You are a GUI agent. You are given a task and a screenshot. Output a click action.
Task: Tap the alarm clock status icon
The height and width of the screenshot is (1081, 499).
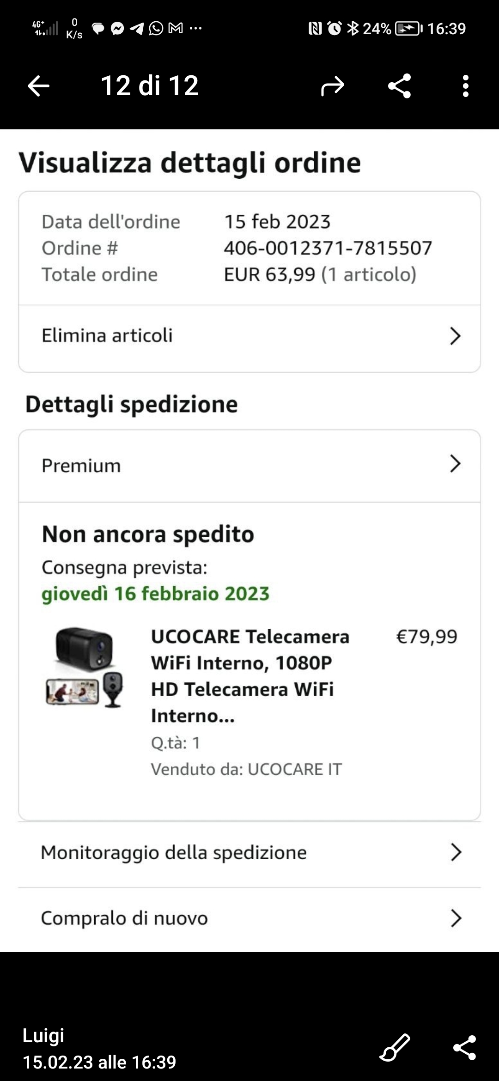click(x=335, y=28)
